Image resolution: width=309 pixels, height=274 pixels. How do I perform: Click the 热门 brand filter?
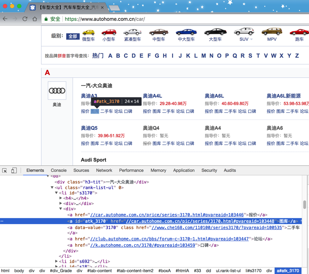pyautogui.click(x=98, y=56)
